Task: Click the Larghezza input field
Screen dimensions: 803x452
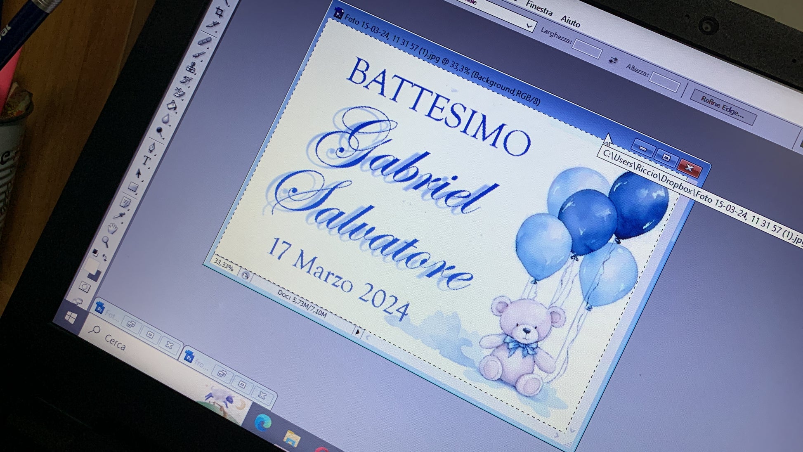Action: pyautogui.click(x=587, y=50)
